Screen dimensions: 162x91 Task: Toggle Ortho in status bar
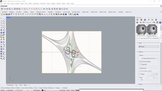click(68, 90)
